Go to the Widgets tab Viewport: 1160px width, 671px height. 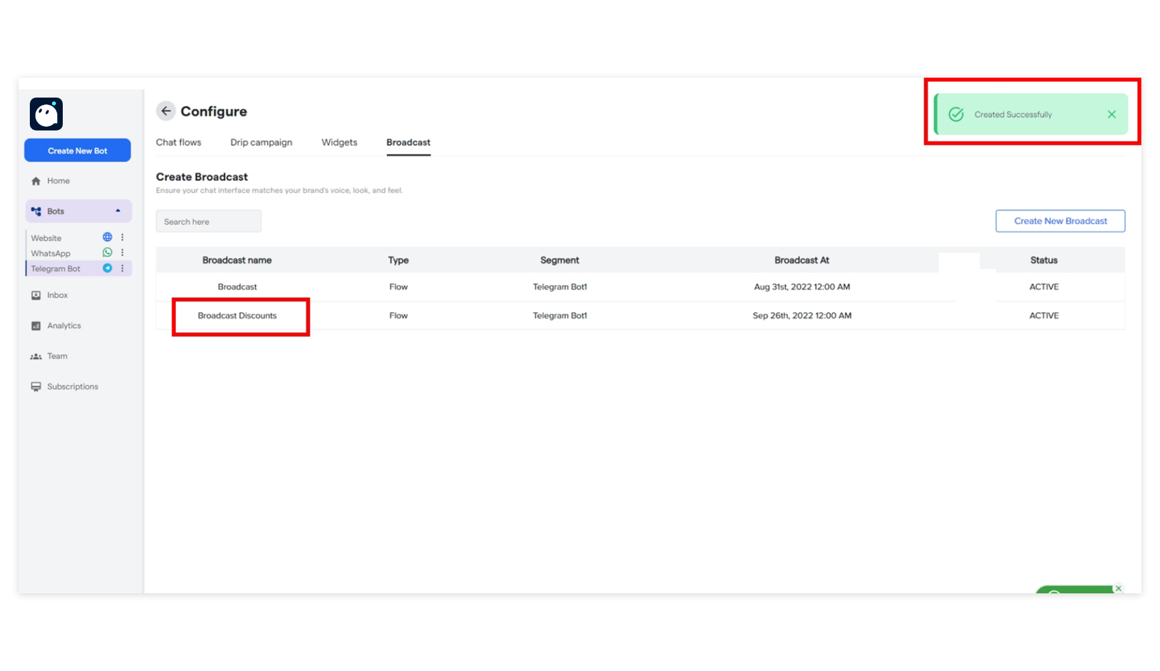click(339, 142)
